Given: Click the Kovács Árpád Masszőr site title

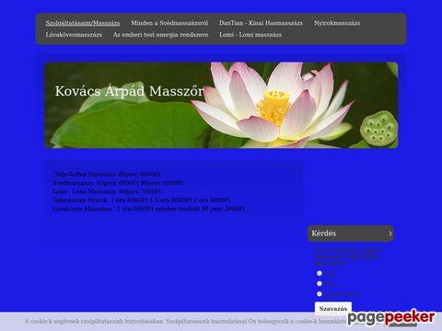Looking at the screenshot, I should [129, 91].
